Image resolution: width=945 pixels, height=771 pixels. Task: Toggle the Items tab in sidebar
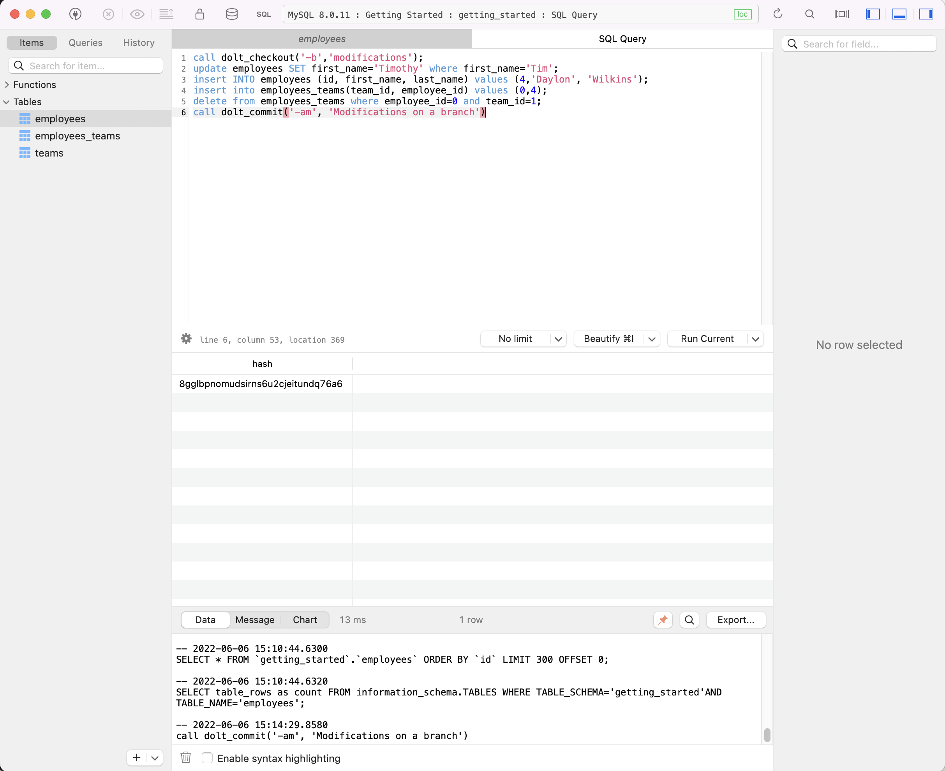(x=31, y=42)
